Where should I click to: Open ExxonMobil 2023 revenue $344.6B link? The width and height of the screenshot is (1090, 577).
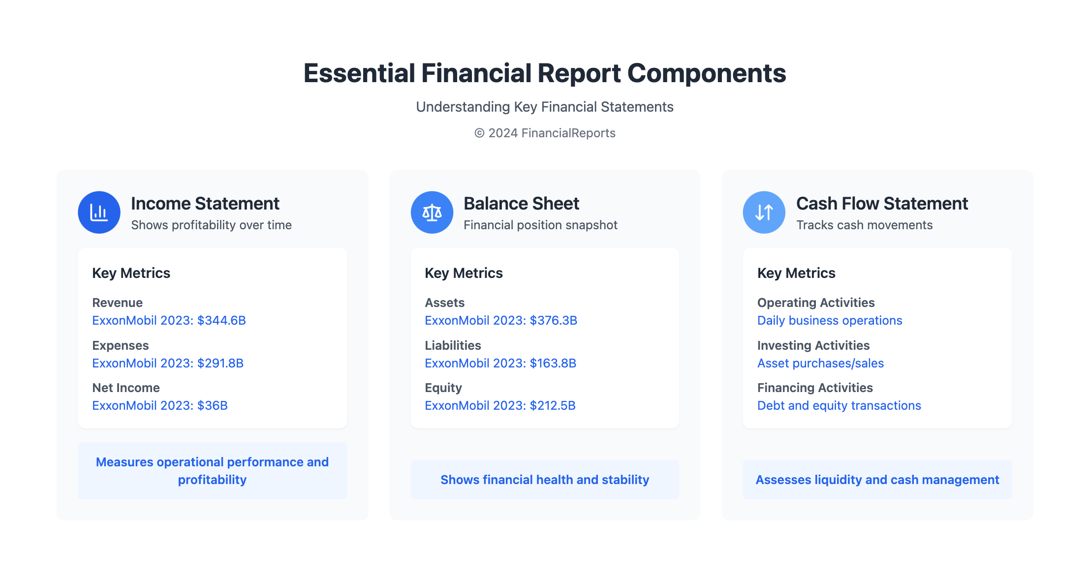[169, 320]
